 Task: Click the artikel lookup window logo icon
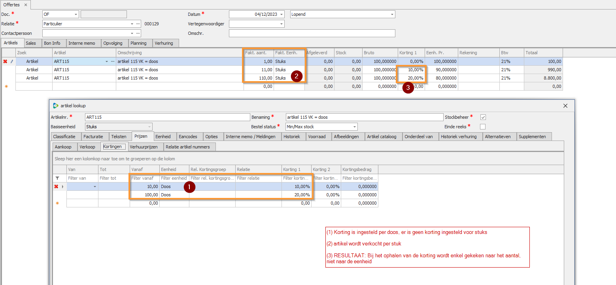click(x=56, y=106)
